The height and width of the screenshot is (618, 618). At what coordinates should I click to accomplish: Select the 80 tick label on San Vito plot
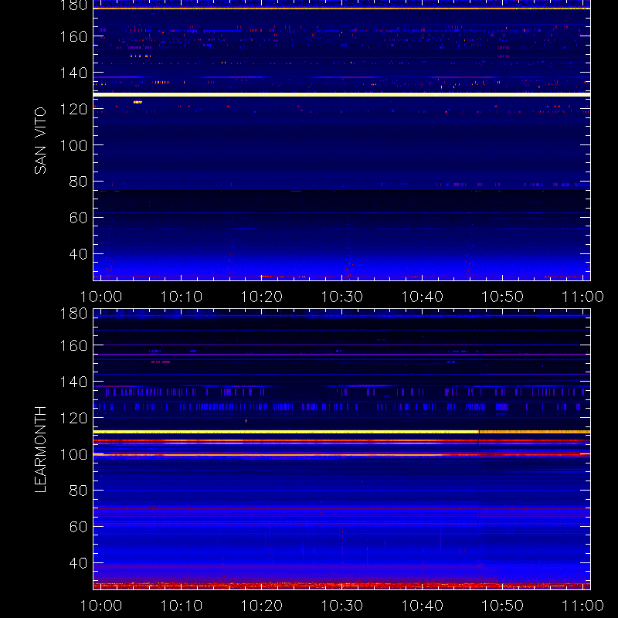coord(78,182)
